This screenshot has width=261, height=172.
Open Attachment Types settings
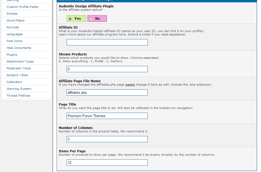[x=20, y=61]
